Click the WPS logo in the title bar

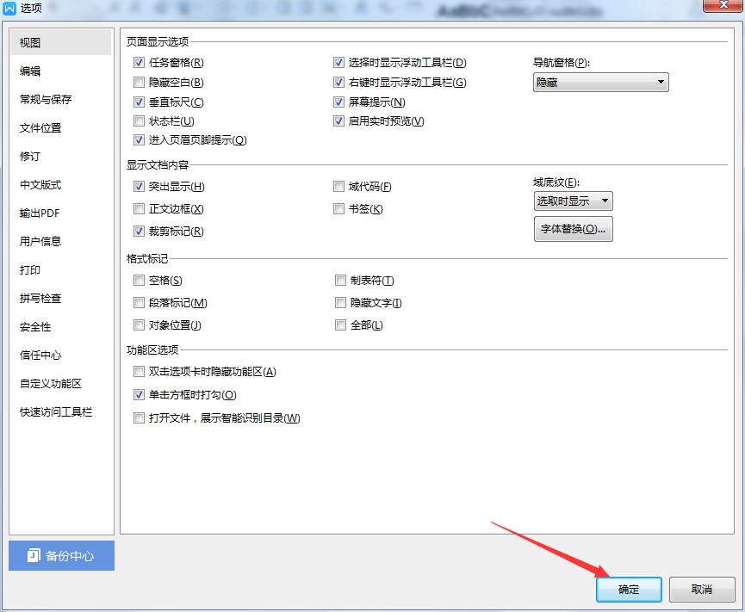(9, 9)
